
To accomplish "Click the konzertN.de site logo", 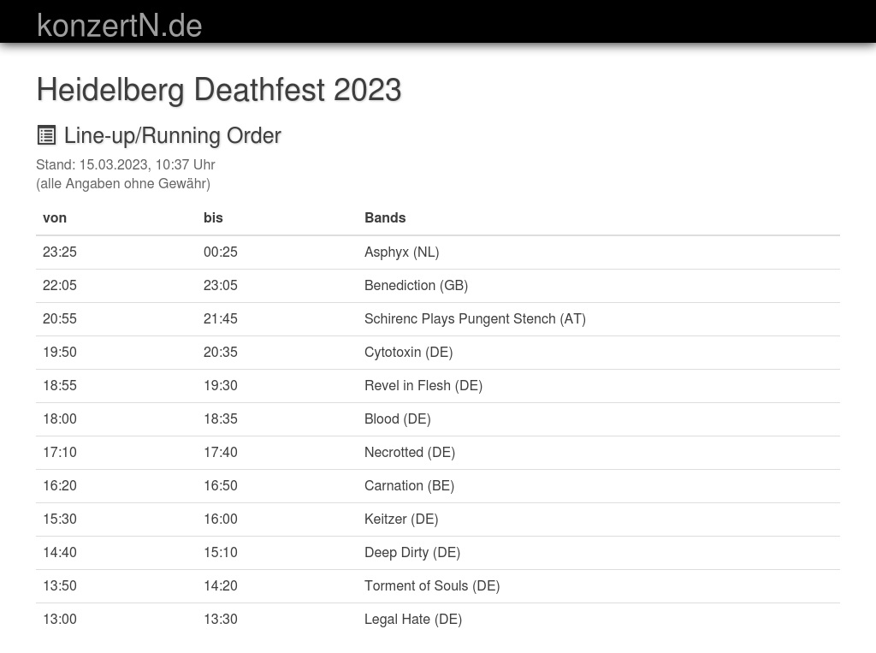I will [x=119, y=26].
